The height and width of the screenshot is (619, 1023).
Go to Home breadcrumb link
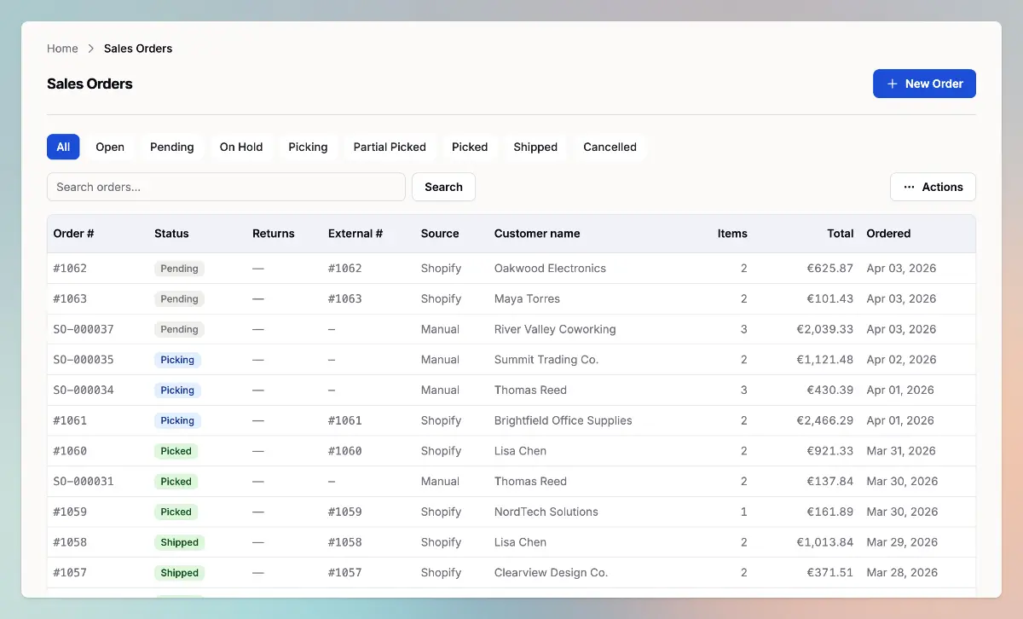tap(62, 49)
